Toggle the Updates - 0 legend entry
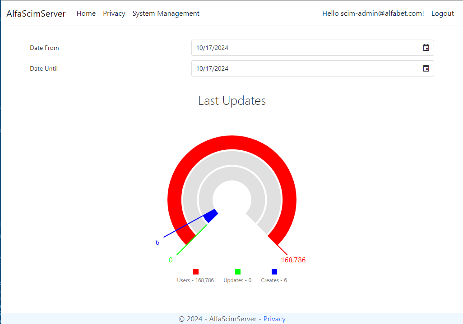This screenshot has height=324, width=463. click(237, 280)
